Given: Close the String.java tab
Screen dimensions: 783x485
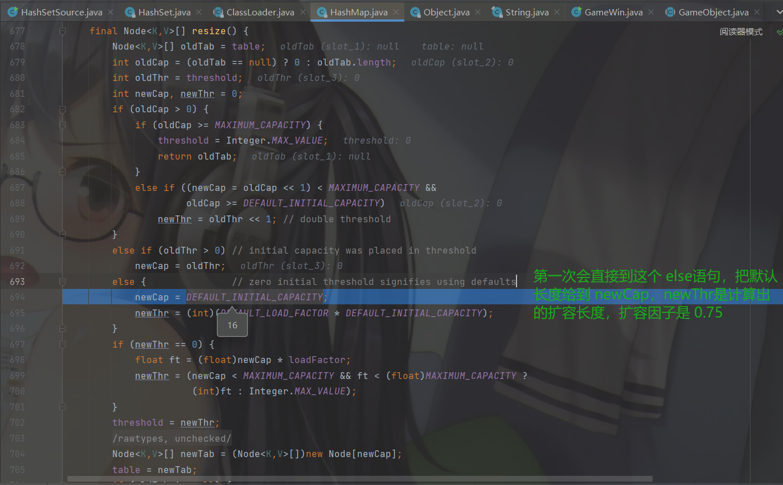Looking at the screenshot, I should pyautogui.click(x=557, y=12).
